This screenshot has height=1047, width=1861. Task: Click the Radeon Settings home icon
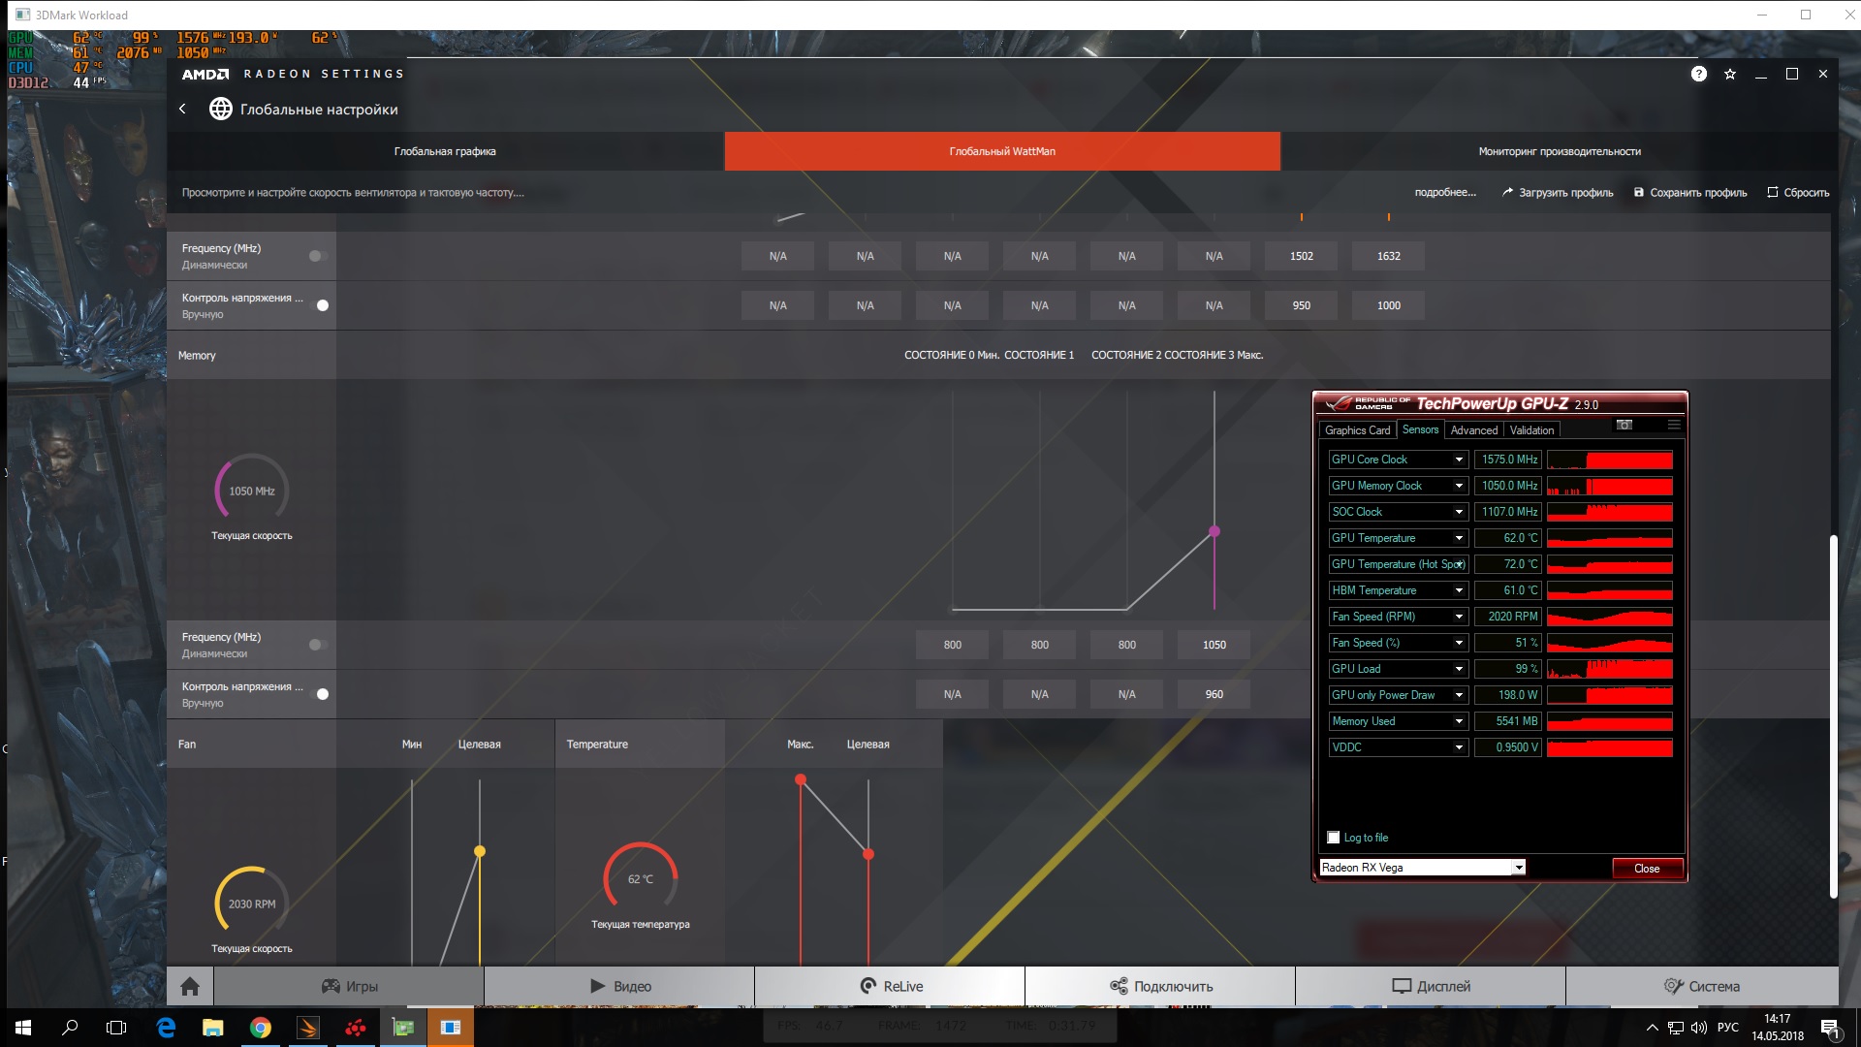pyautogui.click(x=190, y=986)
